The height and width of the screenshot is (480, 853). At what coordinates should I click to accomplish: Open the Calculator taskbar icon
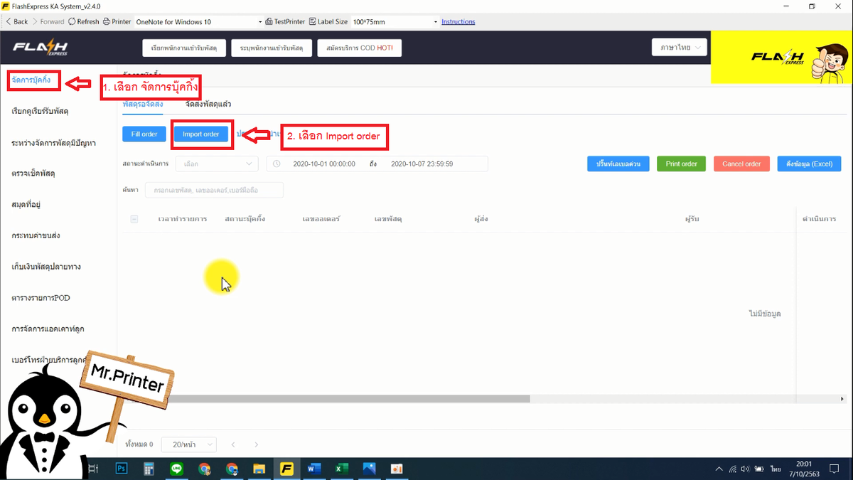[x=149, y=469]
